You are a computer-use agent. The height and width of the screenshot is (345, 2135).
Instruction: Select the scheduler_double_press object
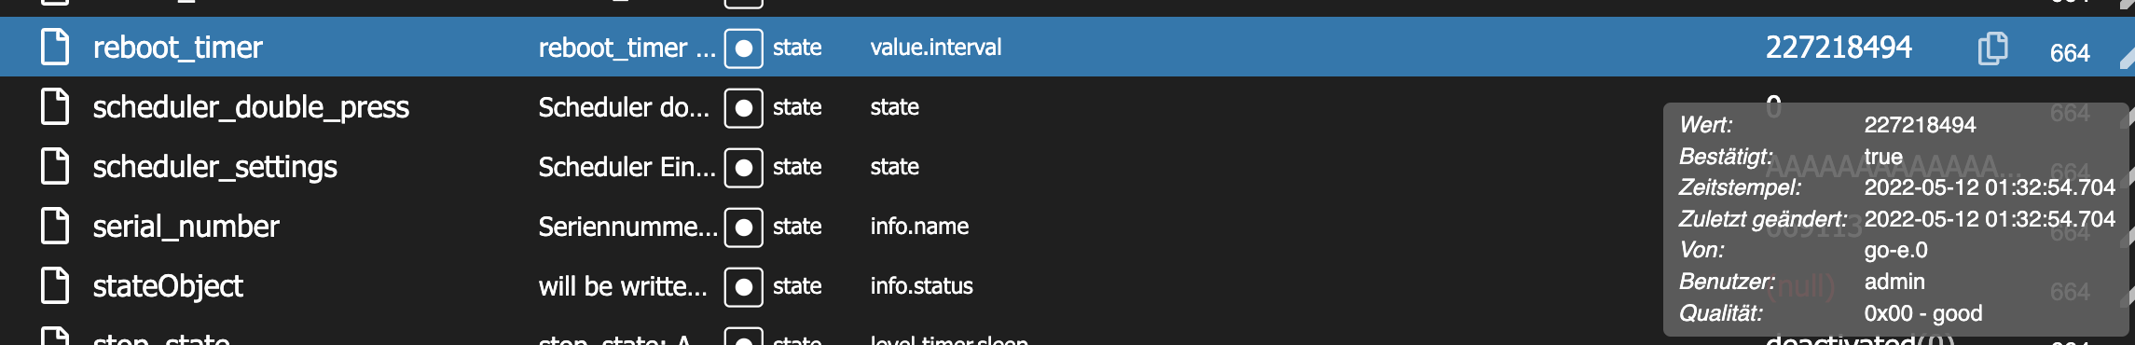click(x=251, y=107)
